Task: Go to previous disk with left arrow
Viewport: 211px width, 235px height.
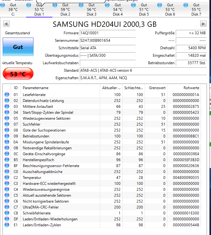Action: coord(6,24)
